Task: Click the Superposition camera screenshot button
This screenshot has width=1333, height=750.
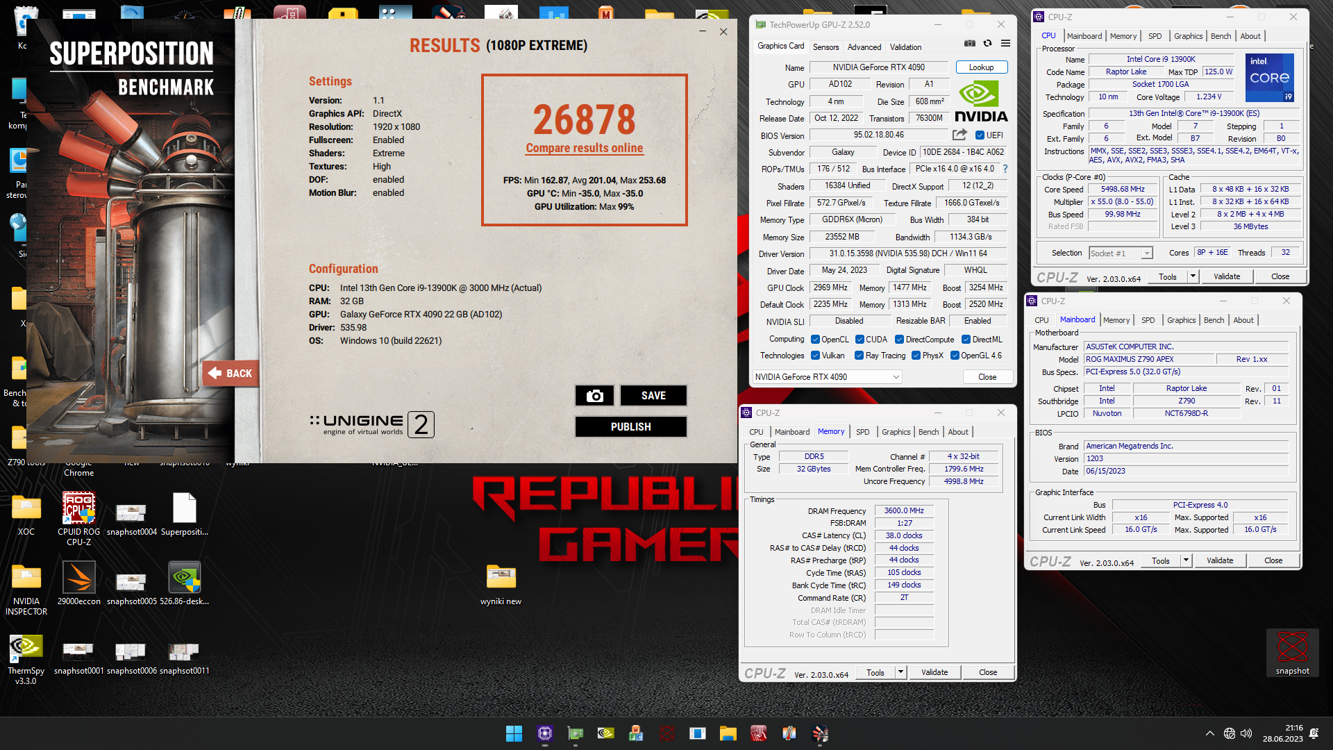Action: [x=594, y=395]
